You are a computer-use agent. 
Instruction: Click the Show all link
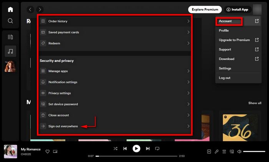click(255, 103)
